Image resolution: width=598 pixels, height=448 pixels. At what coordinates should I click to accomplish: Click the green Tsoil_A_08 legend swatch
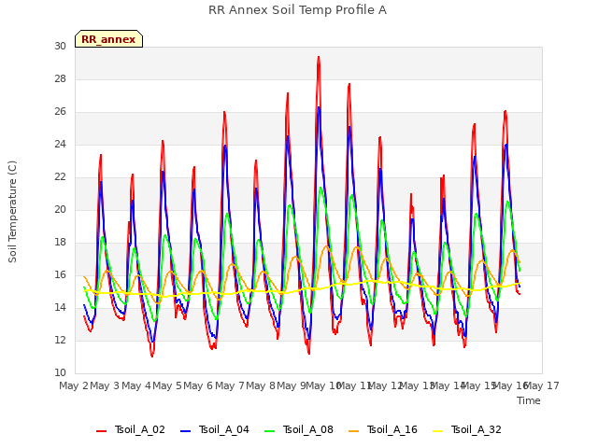(270, 431)
